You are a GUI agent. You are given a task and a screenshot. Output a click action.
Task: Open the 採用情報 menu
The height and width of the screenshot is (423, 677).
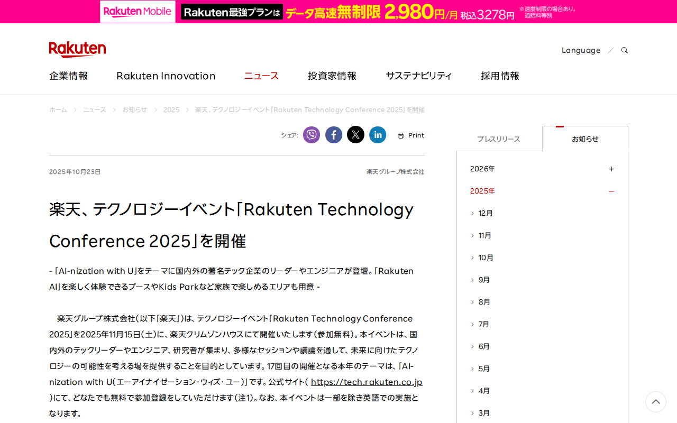[x=500, y=76]
